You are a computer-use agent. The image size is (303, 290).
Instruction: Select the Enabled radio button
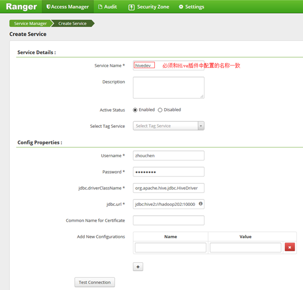[135, 110]
